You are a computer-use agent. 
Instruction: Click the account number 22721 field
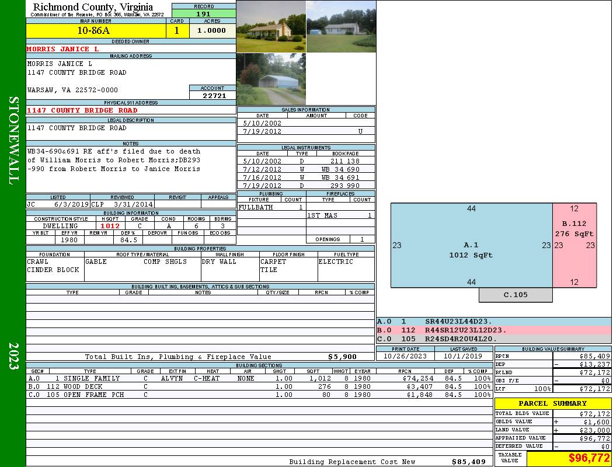pos(213,95)
